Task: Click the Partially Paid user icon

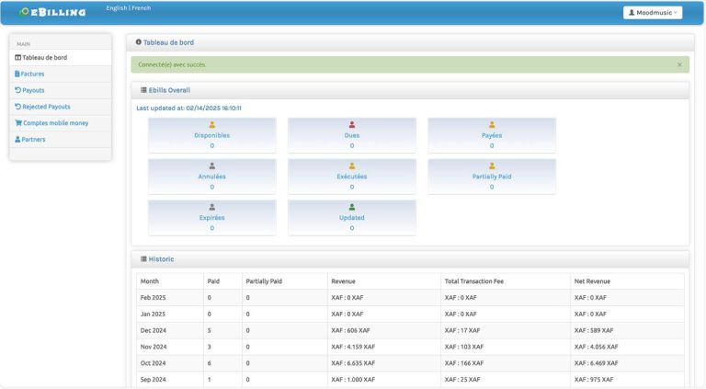Action: coord(492,166)
